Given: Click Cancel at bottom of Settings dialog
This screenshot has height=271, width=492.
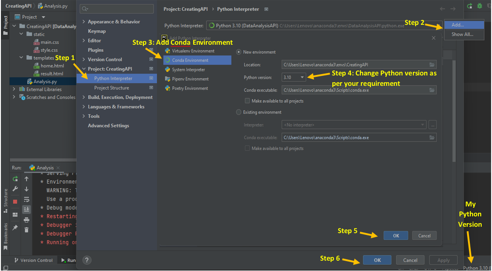Looking at the screenshot, I should (410, 260).
